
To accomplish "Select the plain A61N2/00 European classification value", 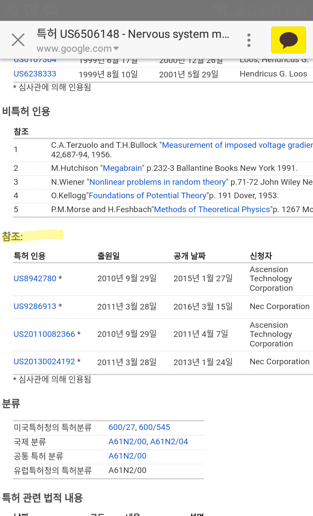I will 127,470.
